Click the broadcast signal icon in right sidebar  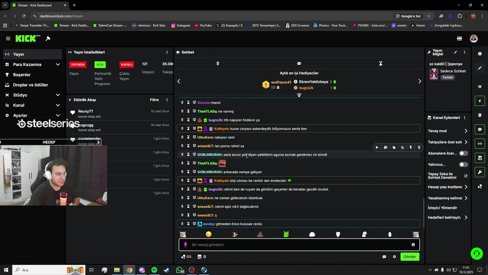[480, 144]
